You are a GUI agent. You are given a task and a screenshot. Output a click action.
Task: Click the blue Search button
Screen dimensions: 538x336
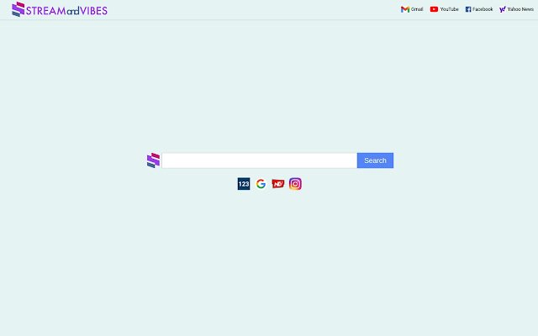coord(375,160)
